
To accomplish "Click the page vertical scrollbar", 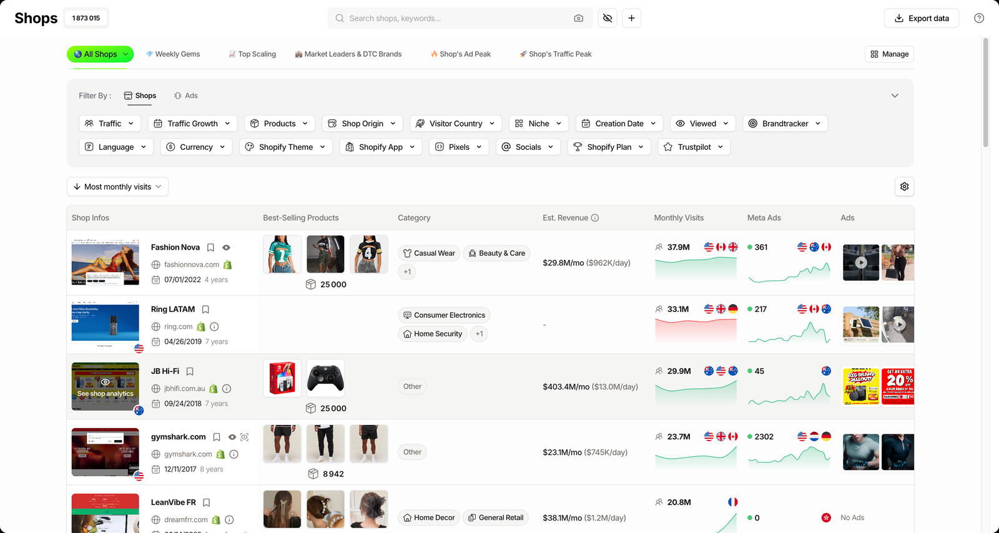I will point(985,92).
